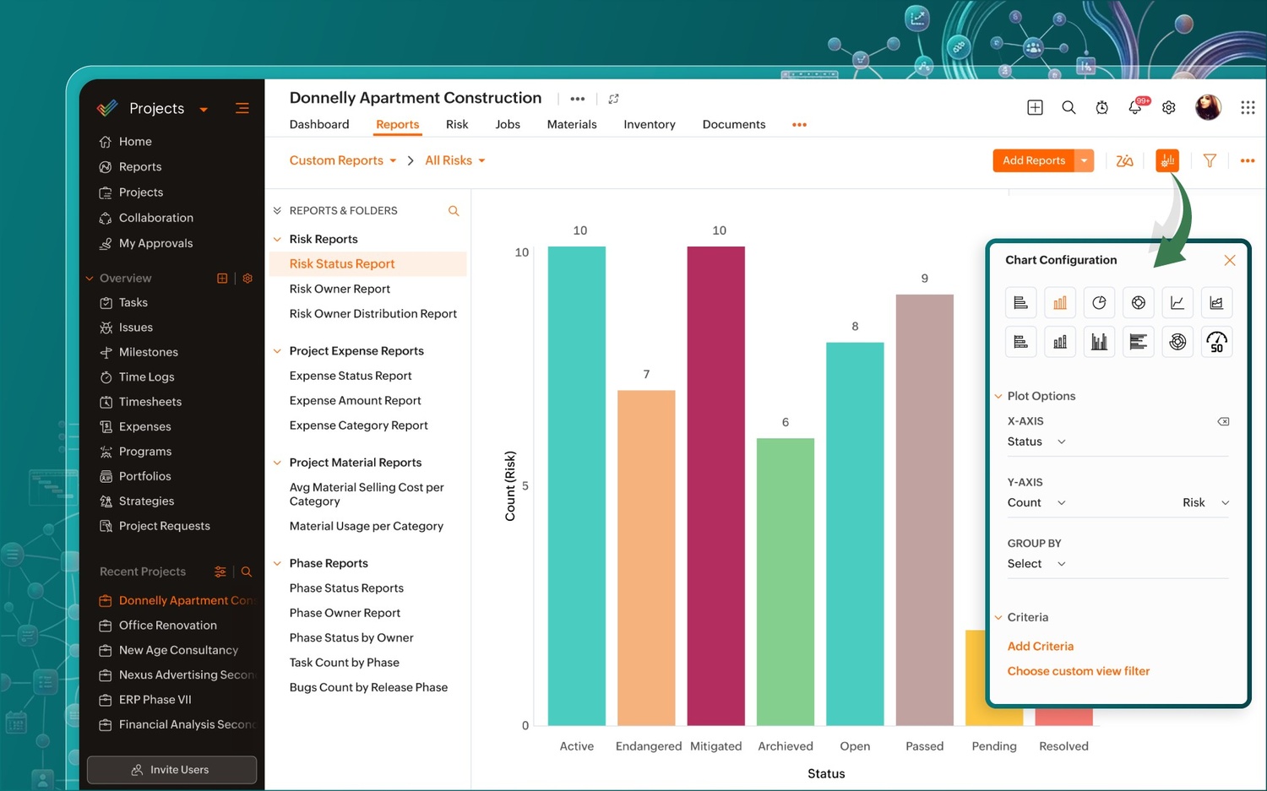Click the Add Criteria link
The width and height of the screenshot is (1267, 791).
pyautogui.click(x=1041, y=647)
